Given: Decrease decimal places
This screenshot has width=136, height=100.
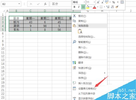Looking at the screenshot, I should pos(112,7).
